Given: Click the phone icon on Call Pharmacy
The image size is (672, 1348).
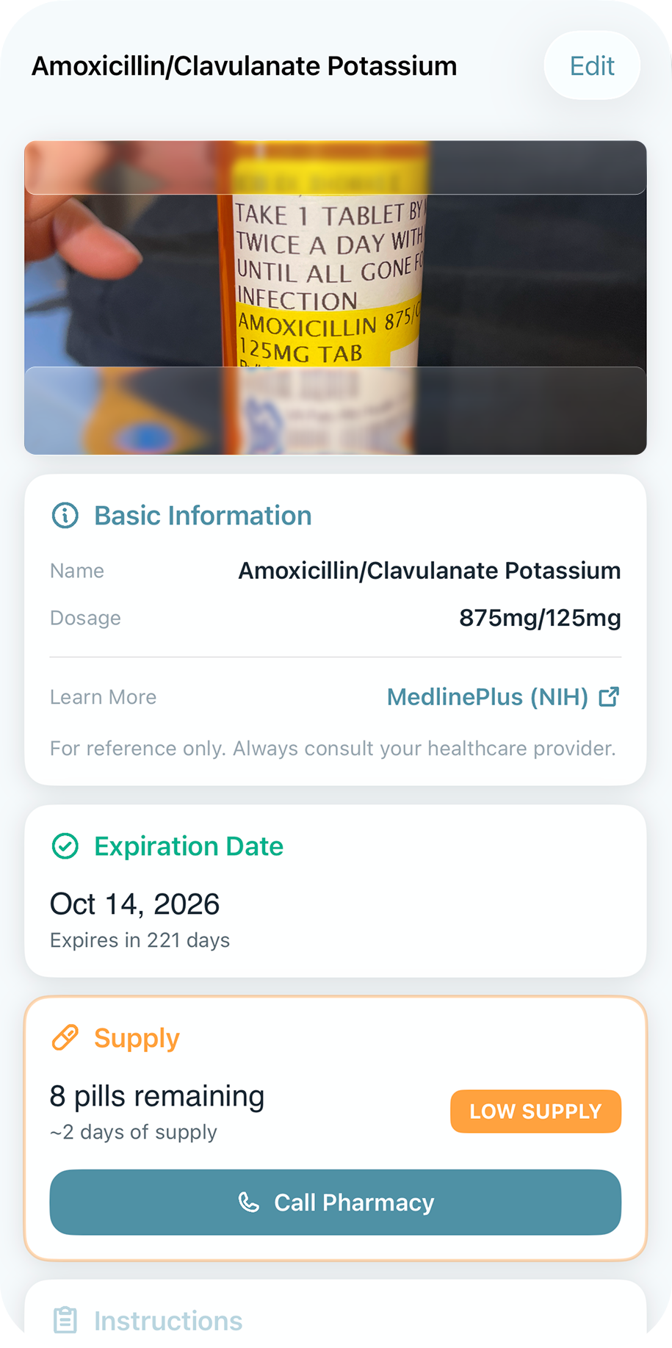Looking at the screenshot, I should (249, 1202).
